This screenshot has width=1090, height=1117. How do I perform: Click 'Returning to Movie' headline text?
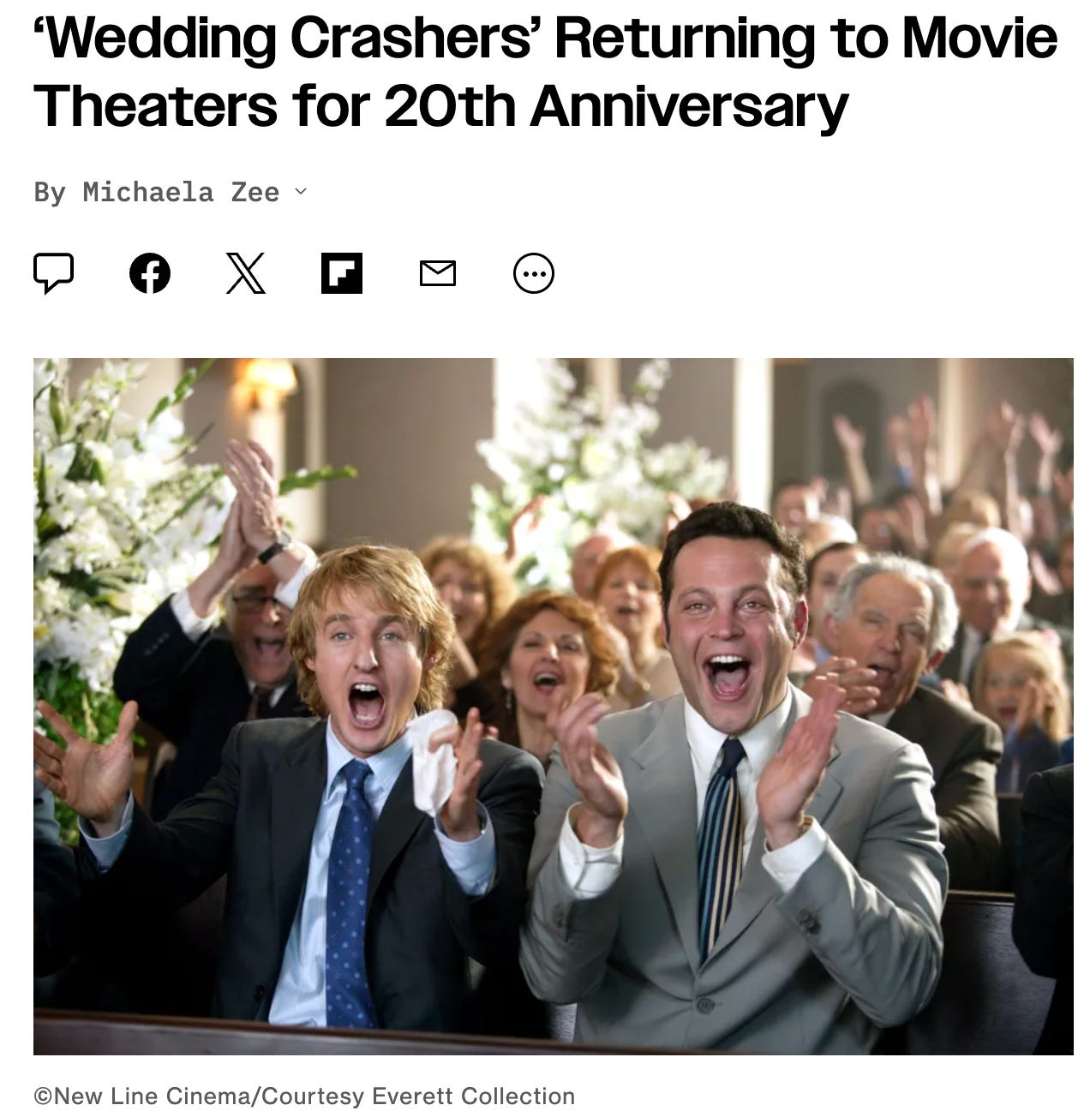pyautogui.click(x=806, y=39)
